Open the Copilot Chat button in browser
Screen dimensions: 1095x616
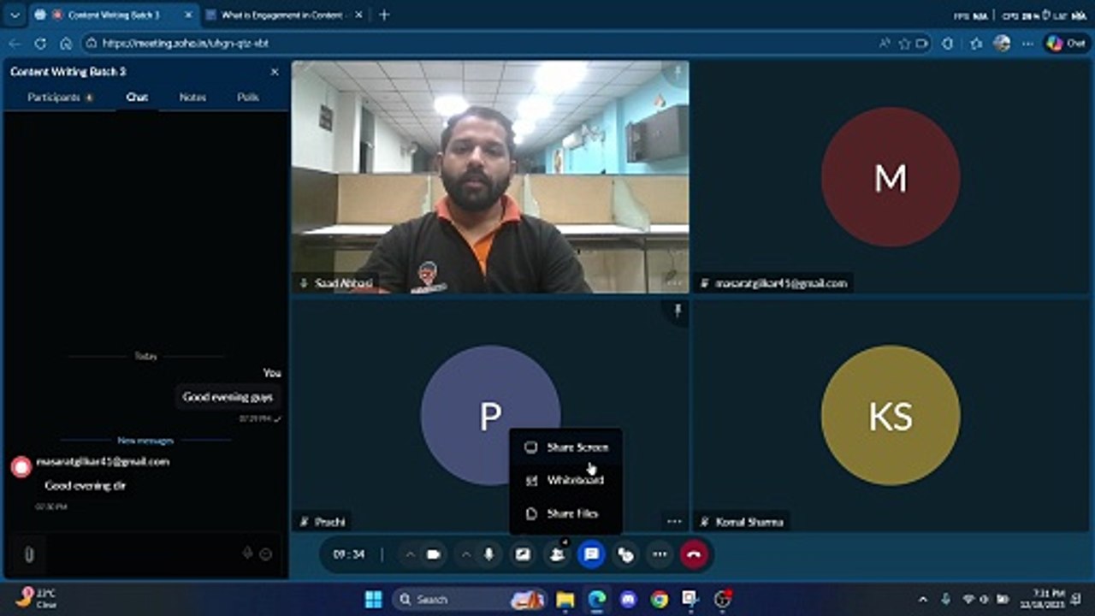tap(1067, 44)
